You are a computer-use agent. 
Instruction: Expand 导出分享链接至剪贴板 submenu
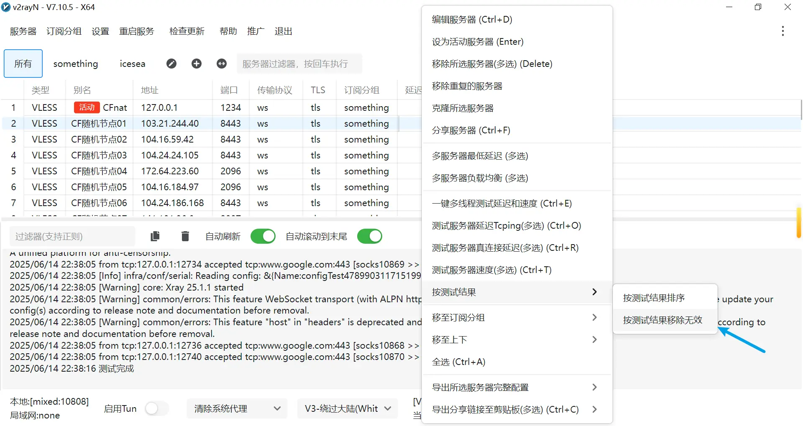point(517,409)
